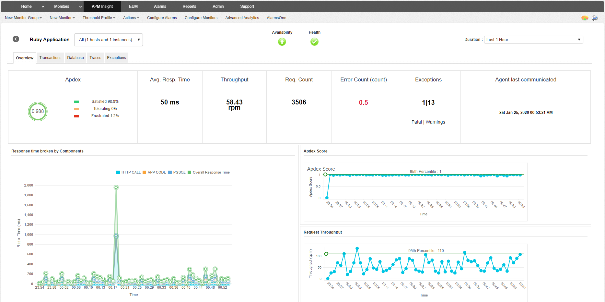Click the Fatal Warnings link under Exceptions
The height and width of the screenshot is (302, 605).
[428, 122]
